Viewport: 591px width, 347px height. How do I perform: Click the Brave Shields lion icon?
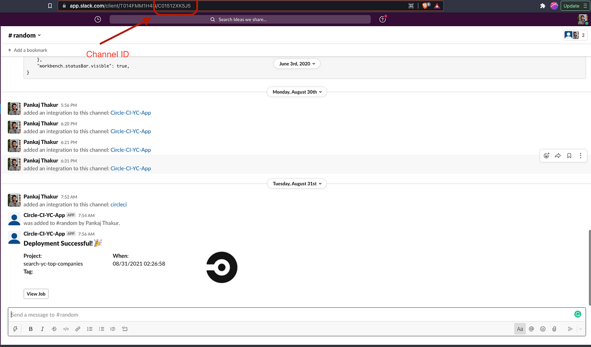click(425, 6)
